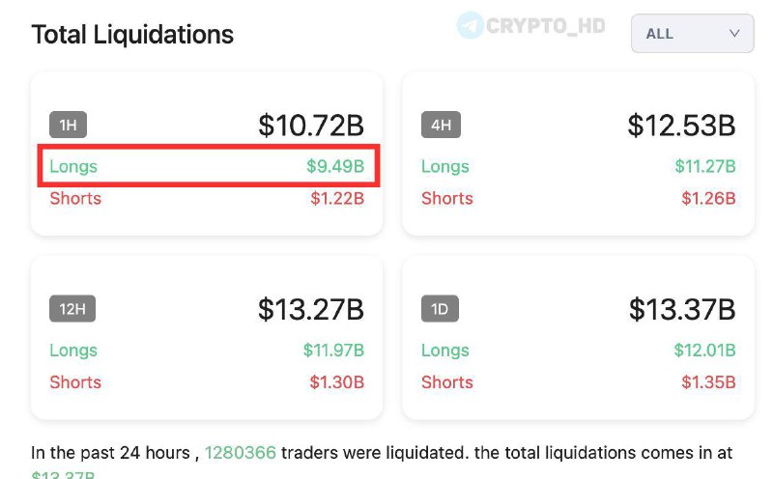Image resolution: width=773 pixels, height=479 pixels.
Task: Select the 1H timeframe badge
Action: coord(68,126)
